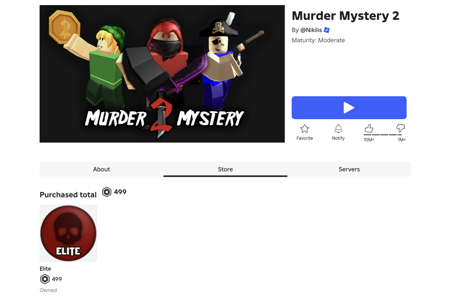Click the 10M+ likes count
The width and height of the screenshot is (472, 304).
[x=369, y=140]
